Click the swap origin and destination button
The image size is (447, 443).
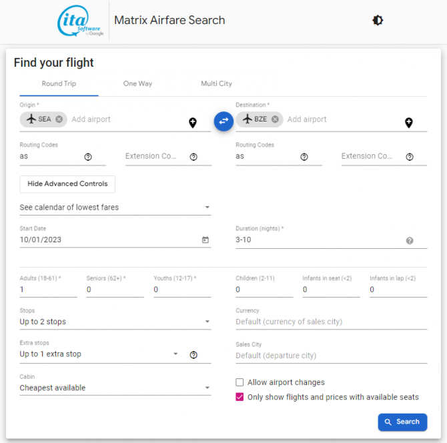coord(223,121)
